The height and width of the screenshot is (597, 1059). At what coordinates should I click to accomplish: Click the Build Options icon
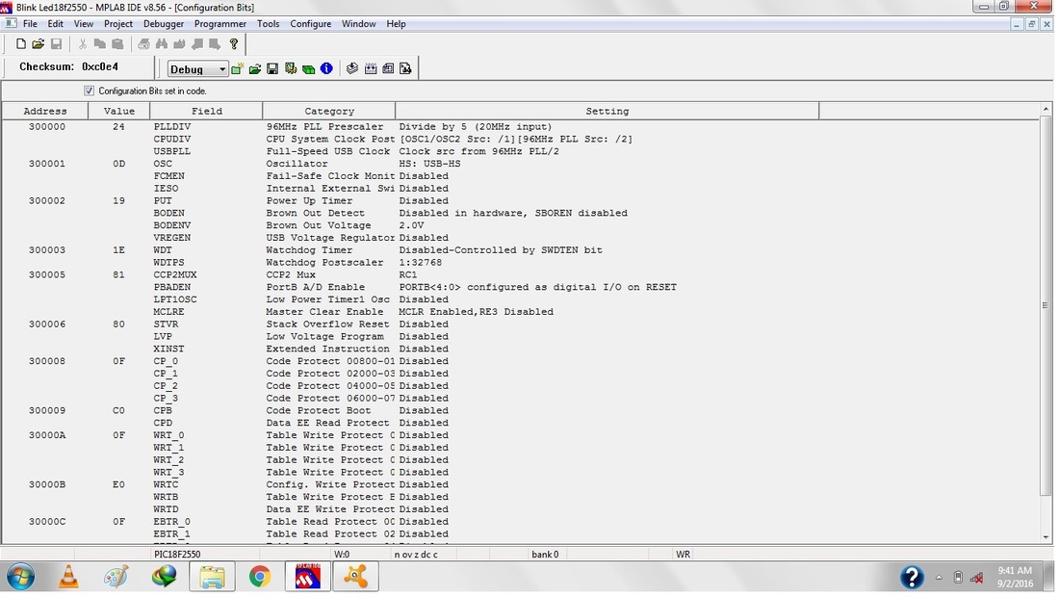point(291,69)
